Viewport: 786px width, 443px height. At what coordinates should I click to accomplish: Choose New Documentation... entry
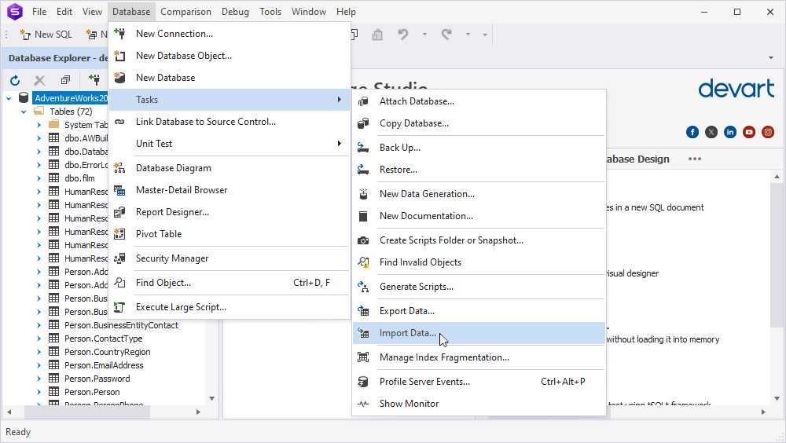(x=479, y=216)
